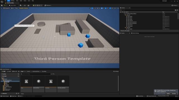Image resolution: width=179 pixels, height=100 pixels.
Task: Select SM_Cube4 in the Outliner
Action: tap(130, 16)
